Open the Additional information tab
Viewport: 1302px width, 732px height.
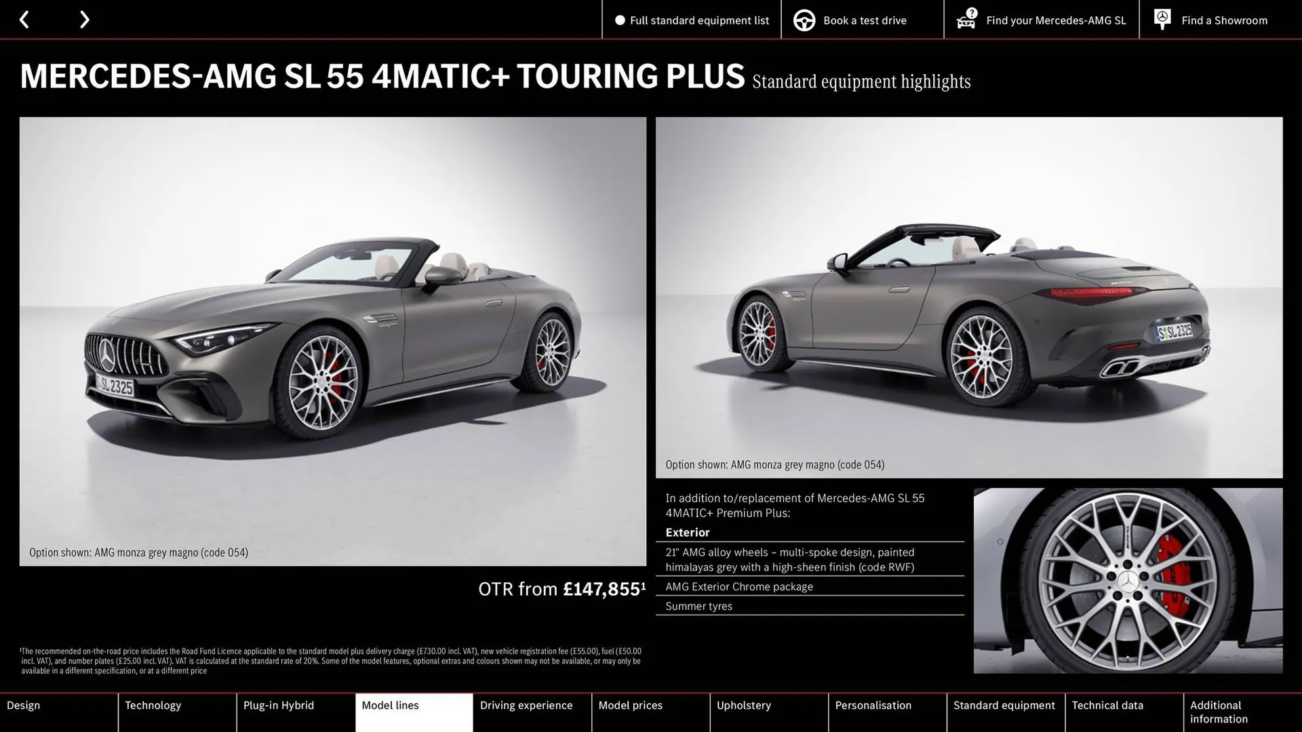coord(1219,712)
